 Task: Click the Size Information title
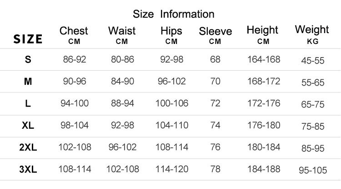click(x=174, y=15)
